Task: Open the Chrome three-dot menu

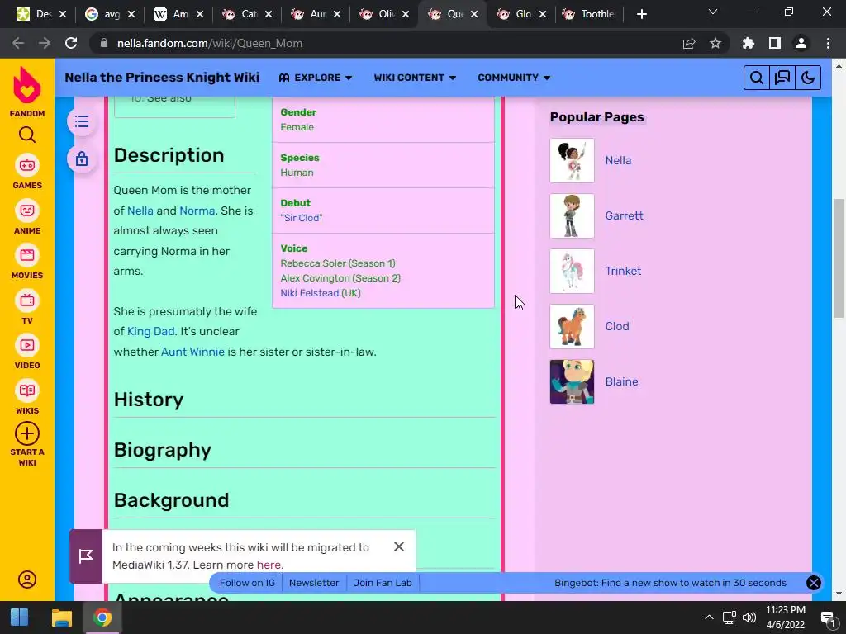Action: point(828,43)
